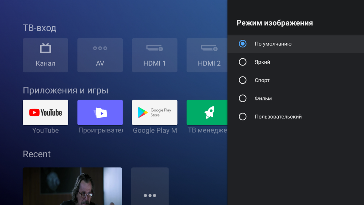Screen dimensions: 364x205
Task: Launch the YouTube app
Action: 45,112
